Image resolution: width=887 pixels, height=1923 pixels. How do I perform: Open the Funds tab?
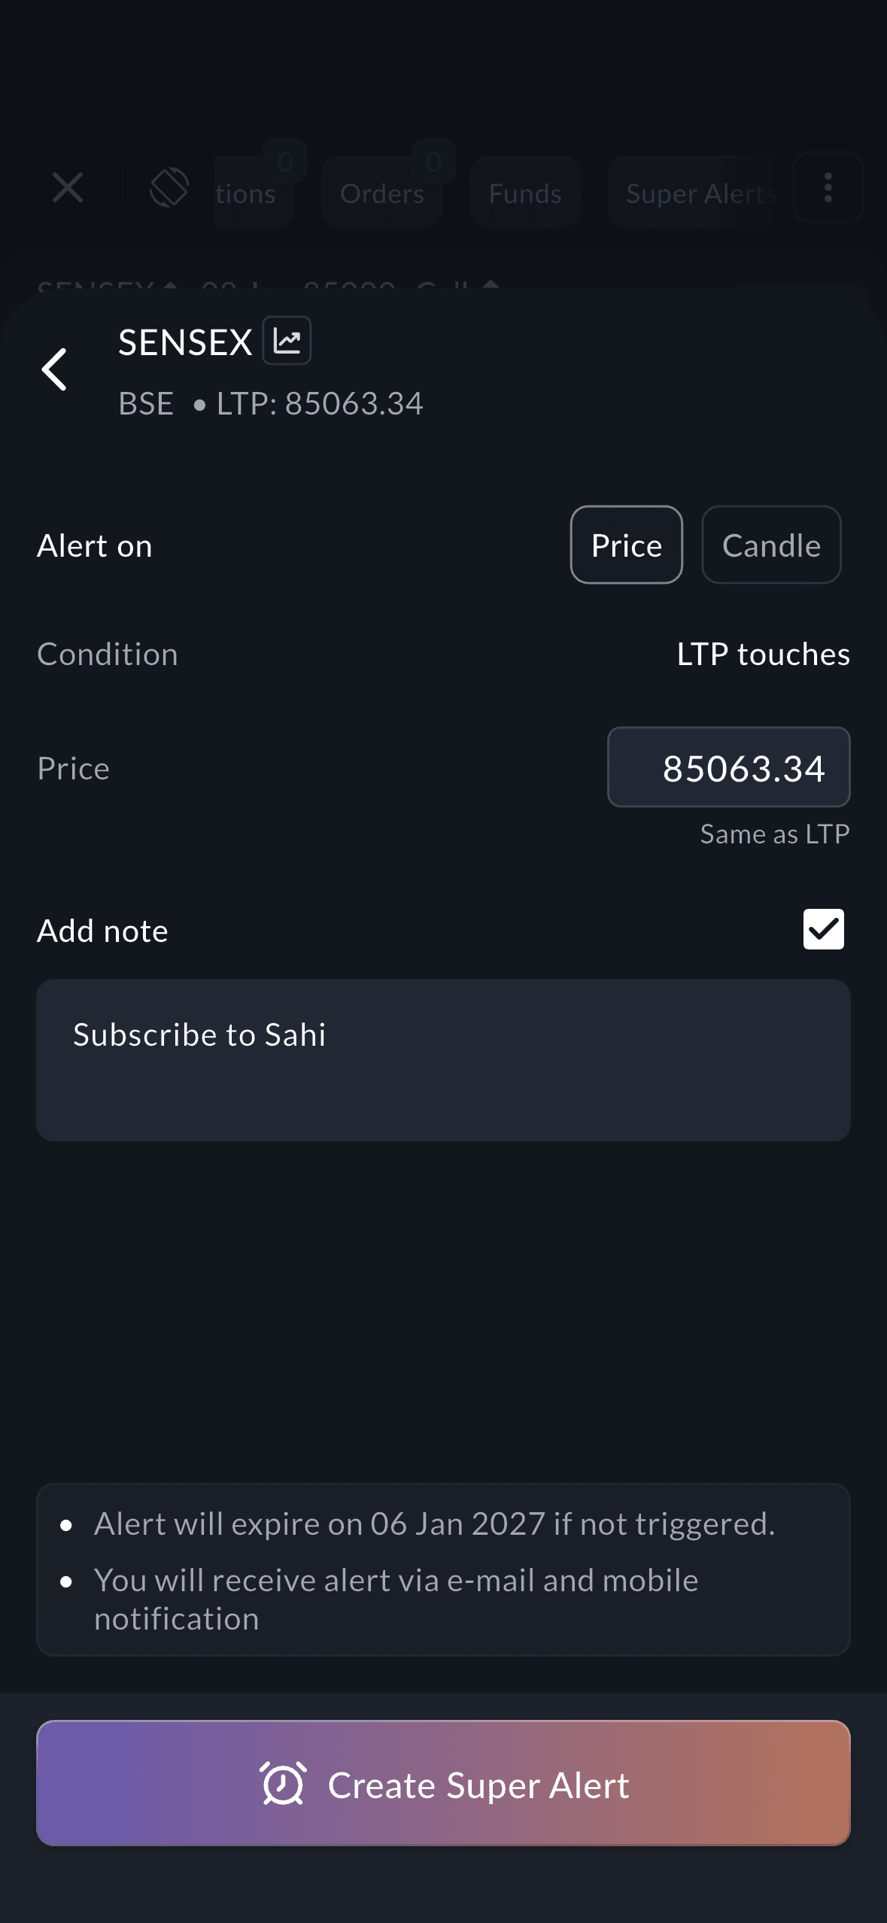[x=525, y=193]
